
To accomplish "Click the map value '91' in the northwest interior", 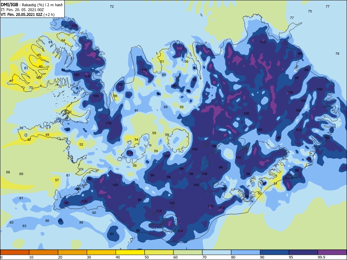I will point(136,111).
